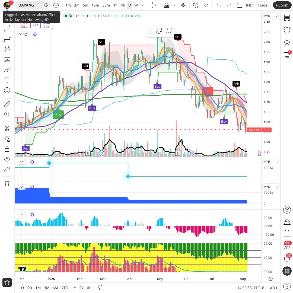
Task: Click the Publish button
Action: tap(282, 5)
